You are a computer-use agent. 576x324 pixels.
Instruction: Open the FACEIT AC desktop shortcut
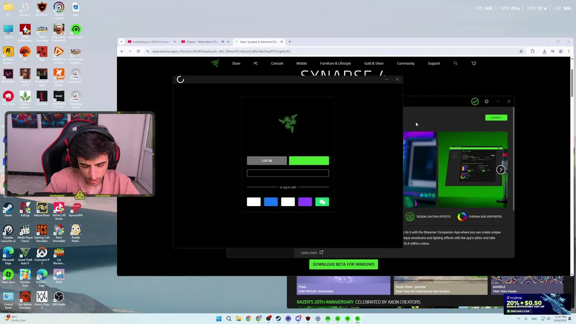(x=42, y=9)
